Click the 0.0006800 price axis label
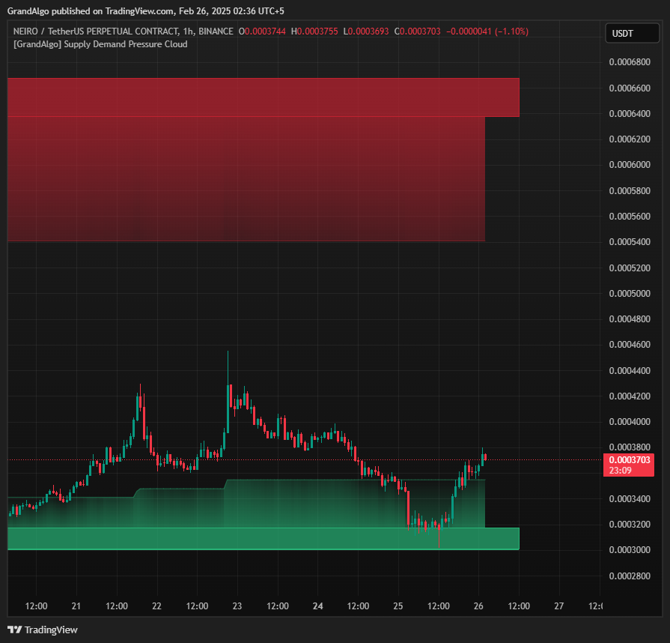Screen dimensions: 670x643 630,62
